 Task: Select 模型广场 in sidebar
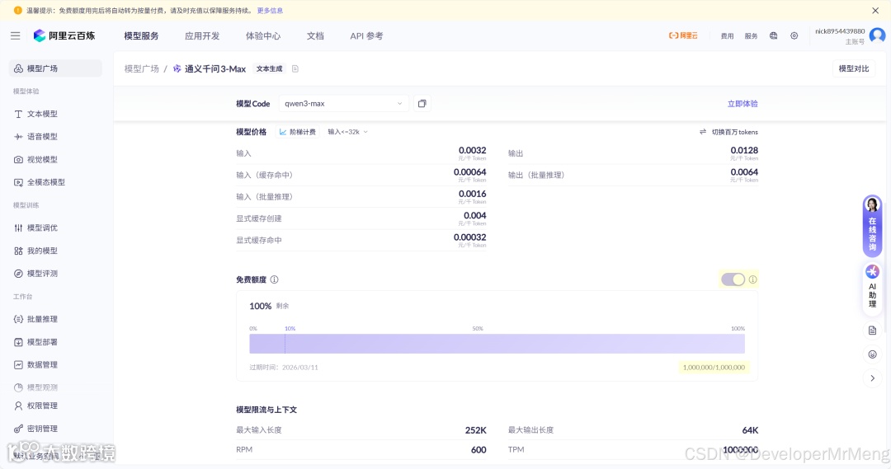click(x=56, y=68)
